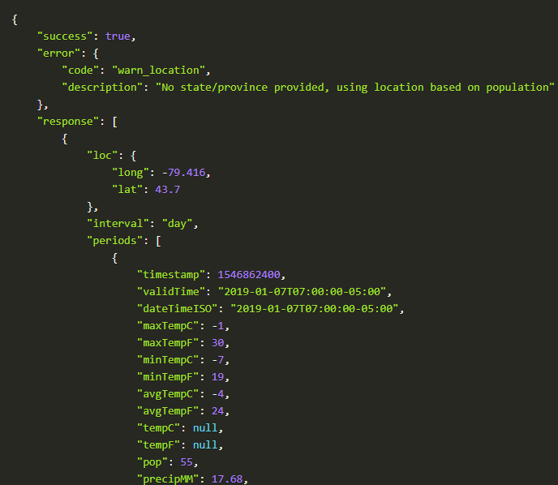The image size is (558, 485).
Task: Click the "tempF" key
Action: tap(159, 445)
